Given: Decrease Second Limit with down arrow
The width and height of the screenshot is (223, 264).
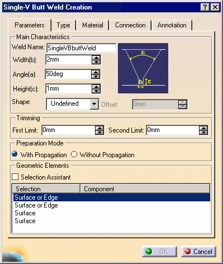Looking at the screenshot, I should (203, 133).
